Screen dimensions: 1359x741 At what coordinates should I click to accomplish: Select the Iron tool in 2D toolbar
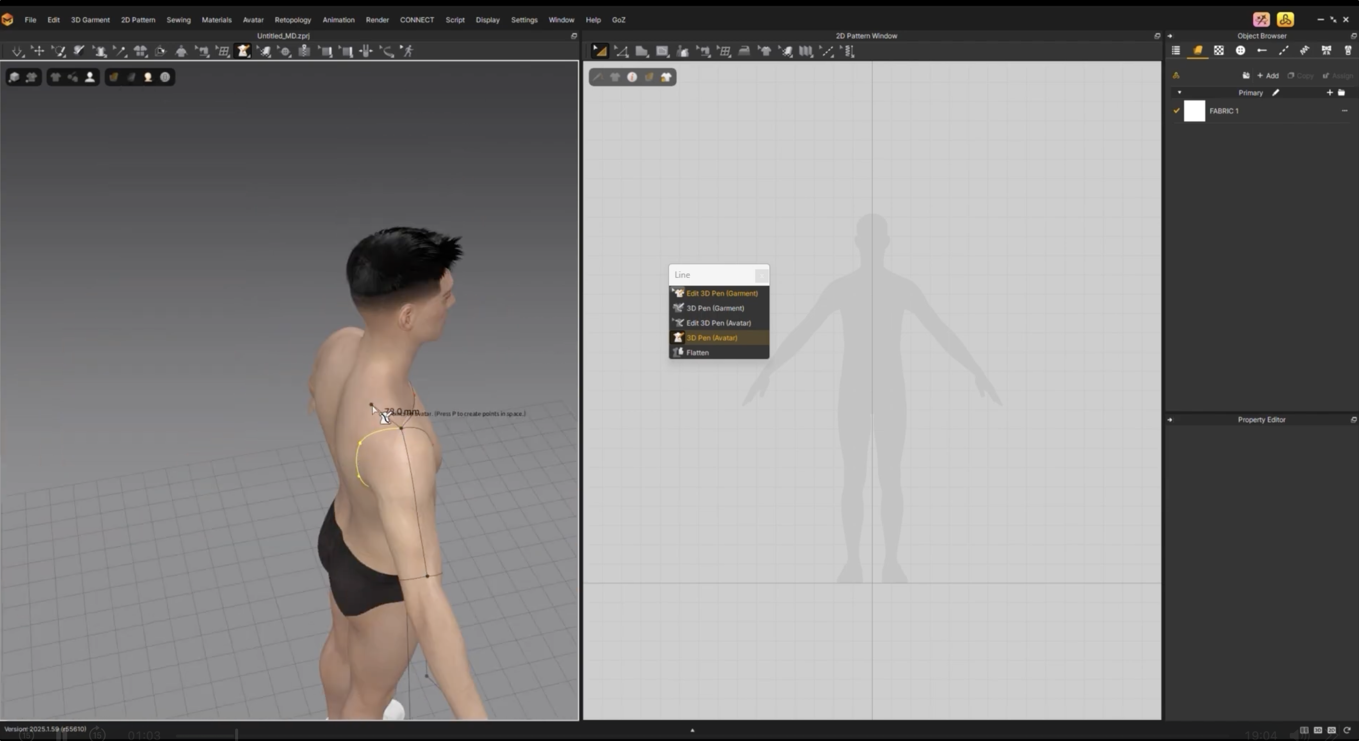(x=744, y=51)
